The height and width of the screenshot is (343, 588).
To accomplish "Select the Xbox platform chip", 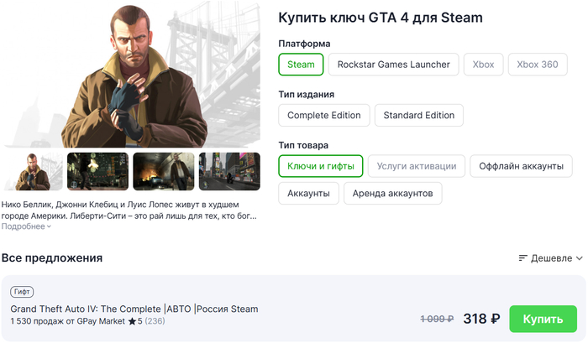I will click(483, 65).
